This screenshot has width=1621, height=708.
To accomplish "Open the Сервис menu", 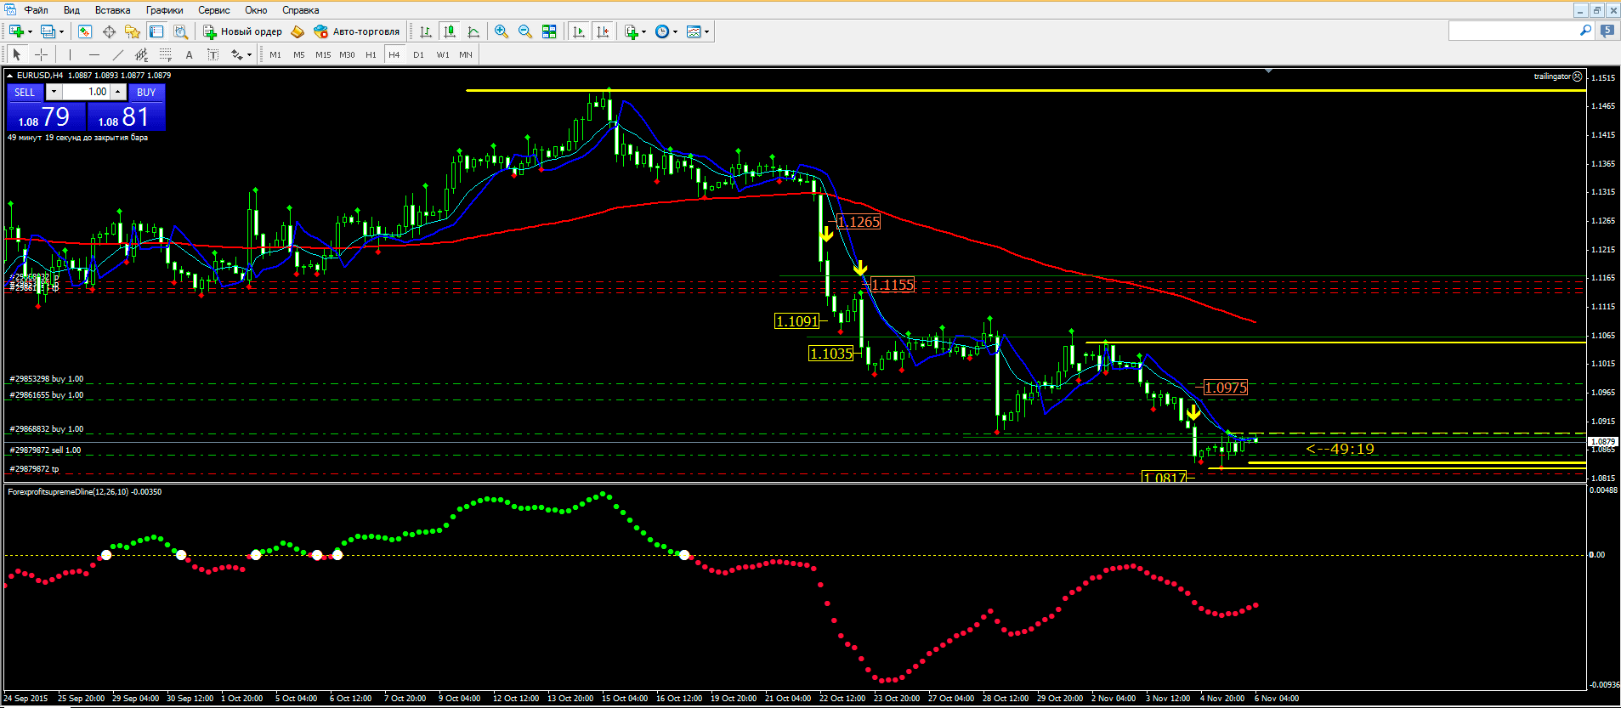I will click(213, 10).
